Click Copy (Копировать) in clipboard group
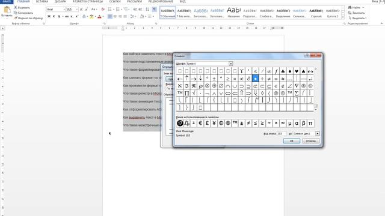 (23, 13)
